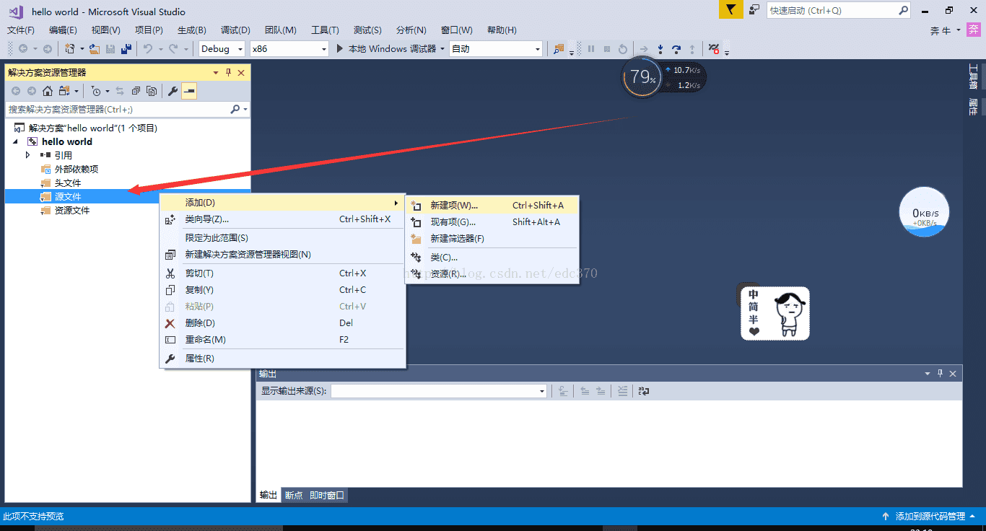Select the 头文件 folder in tree
The image size is (986, 531).
pos(68,183)
